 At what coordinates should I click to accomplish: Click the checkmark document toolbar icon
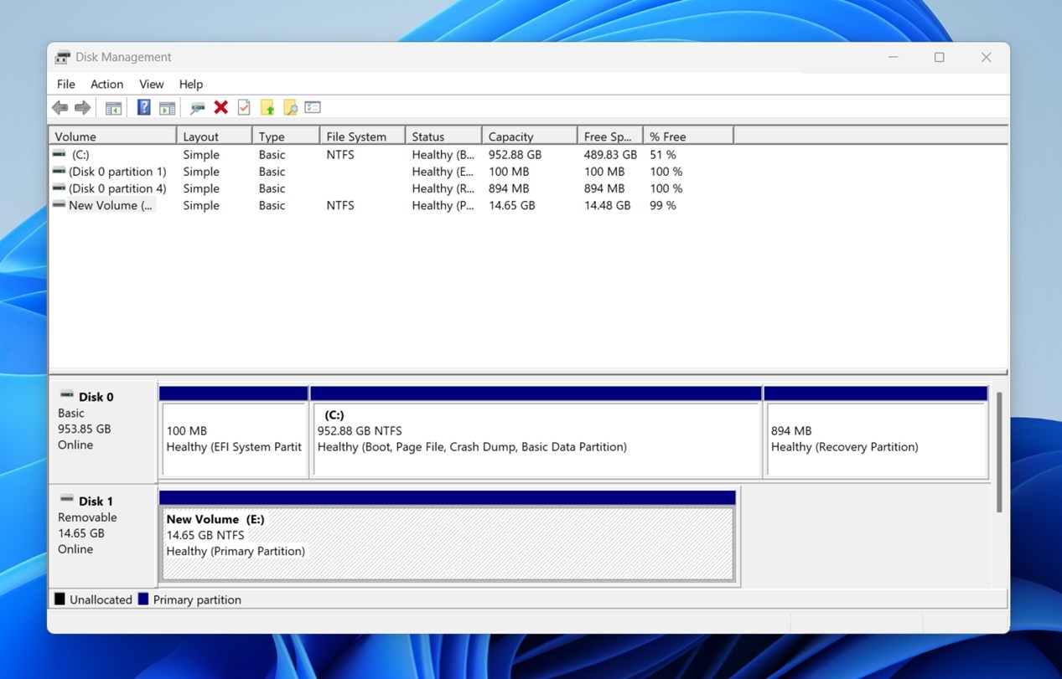coord(243,107)
